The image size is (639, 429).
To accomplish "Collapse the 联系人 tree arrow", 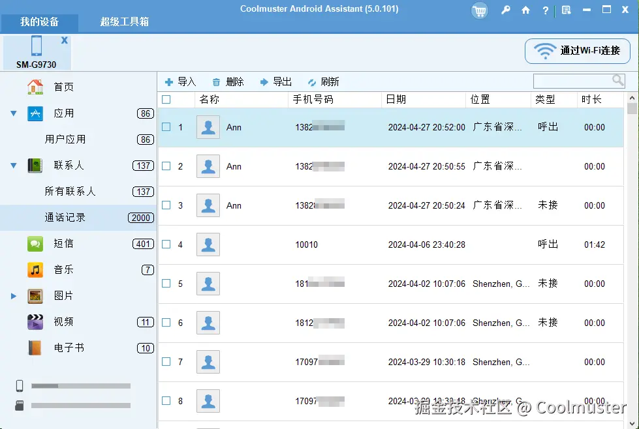I will [14, 166].
